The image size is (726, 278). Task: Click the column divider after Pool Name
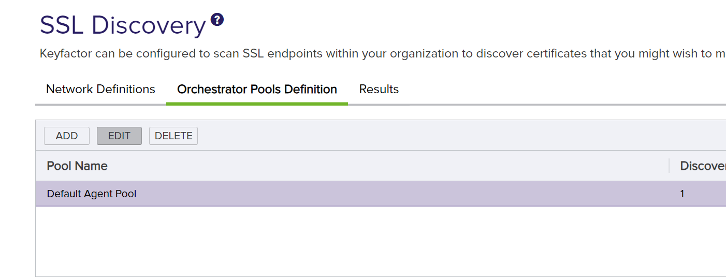[669, 166]
